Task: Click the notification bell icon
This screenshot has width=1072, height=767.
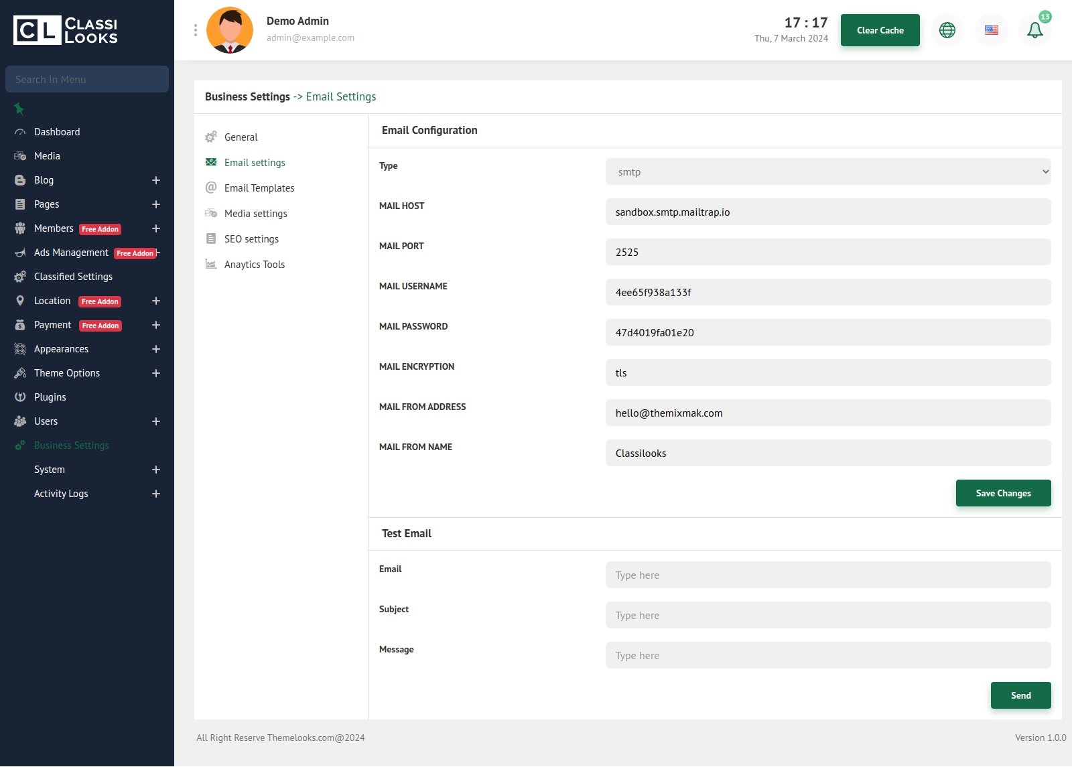Action: pyautogui.click(x=1034, y=30)
